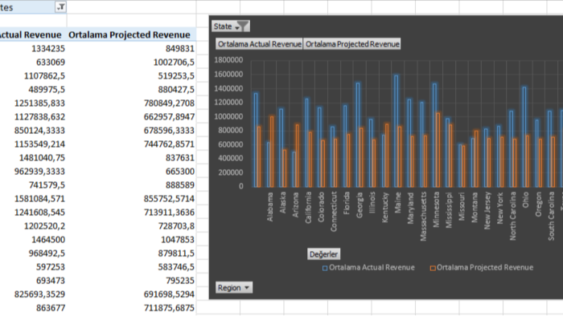The image size is (563, 316).
Task: Click the Ortalama Projected Revenue field button
Action: [x=352, y=44]
